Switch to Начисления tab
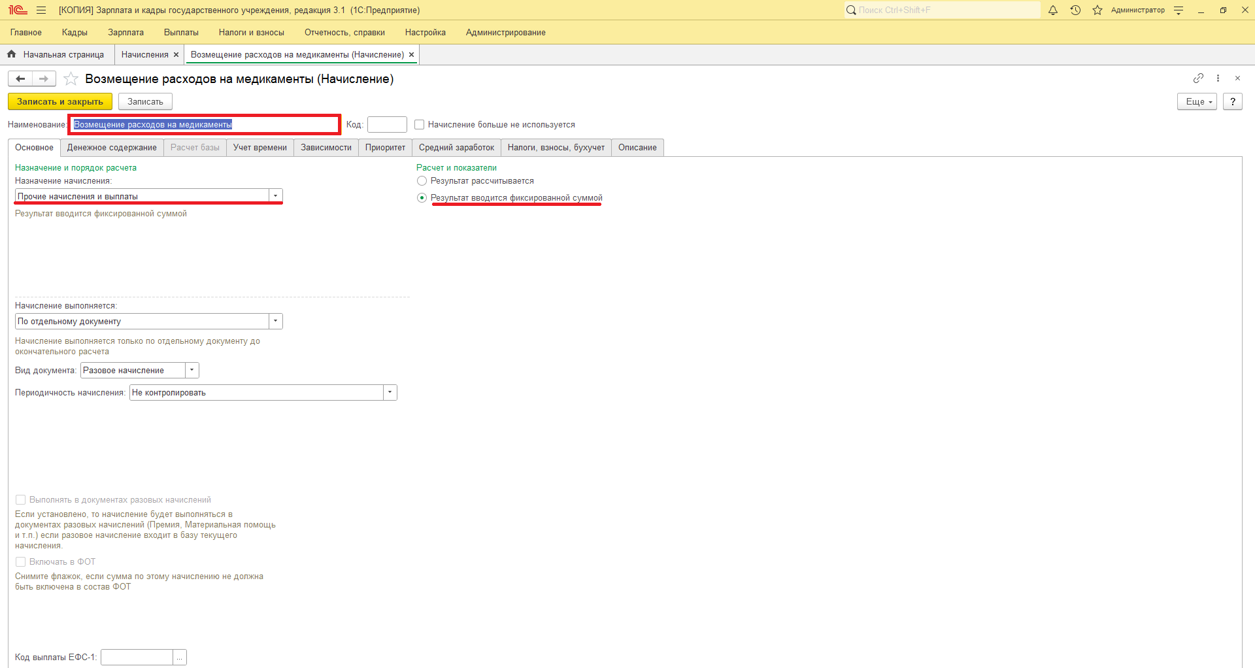 [145, 55]
